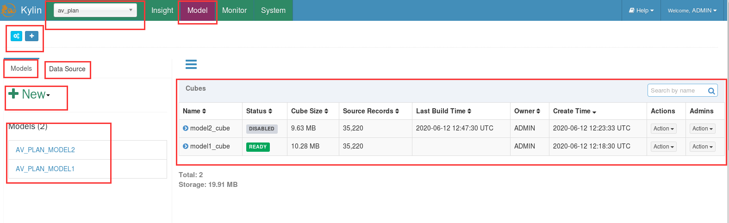This screenshot has height=223, width=729.
Task: Sort cubes by Cube Size column
Action: point(310,111)
